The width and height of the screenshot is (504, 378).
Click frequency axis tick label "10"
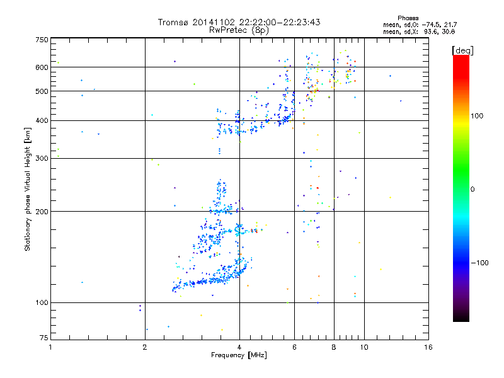click(364, 347)
